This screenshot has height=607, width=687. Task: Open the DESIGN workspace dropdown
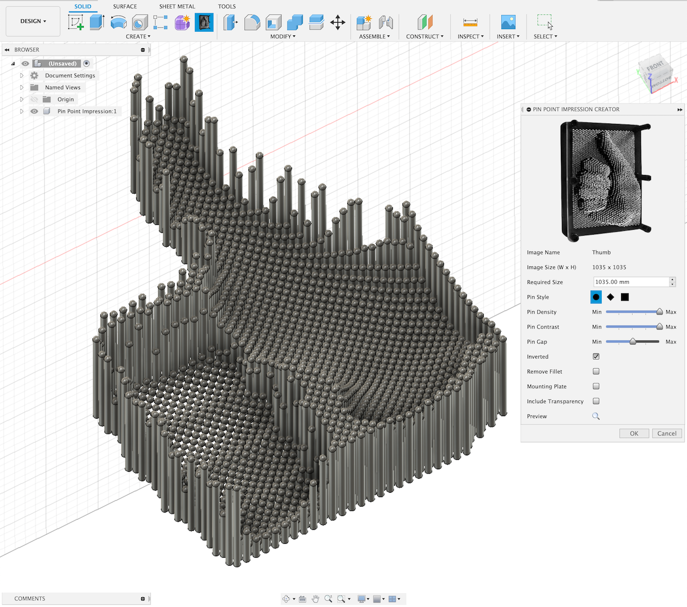point(33,21)
